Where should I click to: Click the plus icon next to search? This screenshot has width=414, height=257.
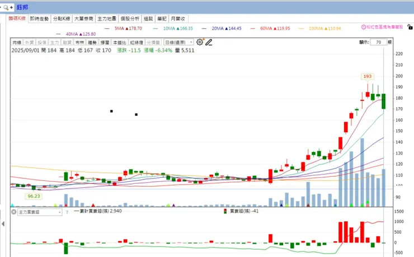click(11, 7)
